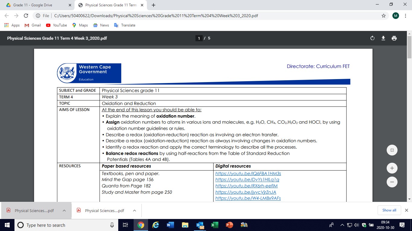Image resolution: width=412 pixels, height=231 pixels.
Task: Go back to previous page in browser
Action: tap(7, 16)
